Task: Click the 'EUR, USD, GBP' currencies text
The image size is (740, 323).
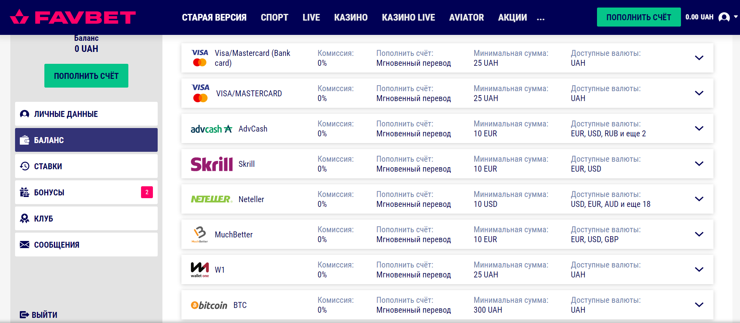Action: tap(595, 239)
